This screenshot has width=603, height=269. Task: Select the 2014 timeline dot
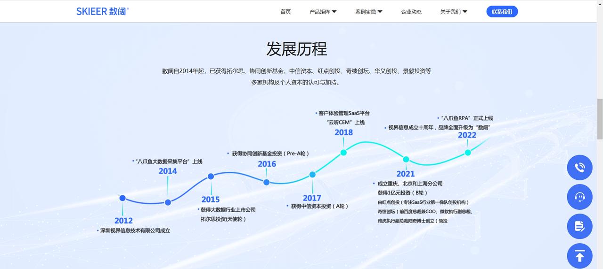(x=168, y=202)
